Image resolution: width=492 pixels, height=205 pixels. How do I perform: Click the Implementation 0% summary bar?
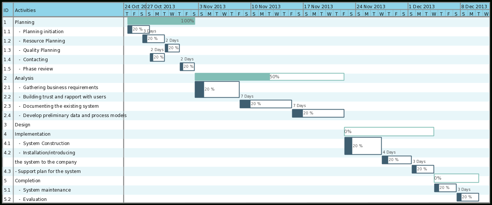(389, 132)
